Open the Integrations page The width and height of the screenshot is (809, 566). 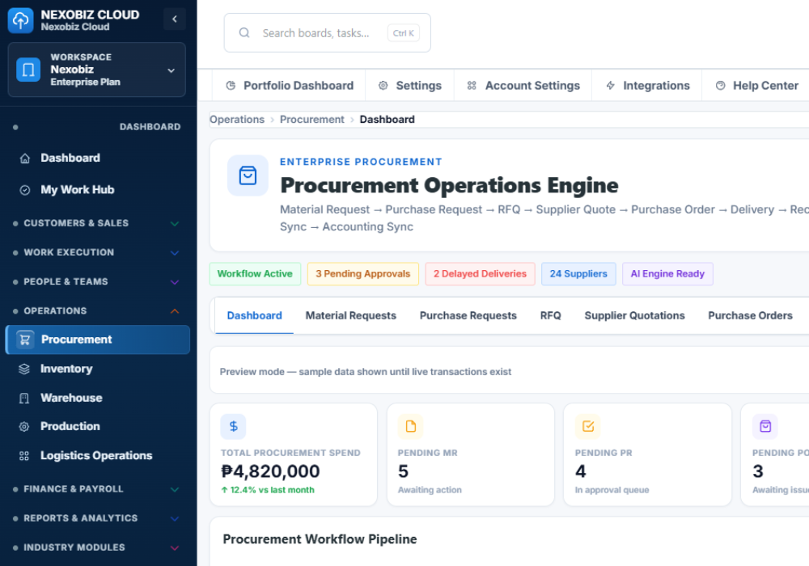pos(647,86)
